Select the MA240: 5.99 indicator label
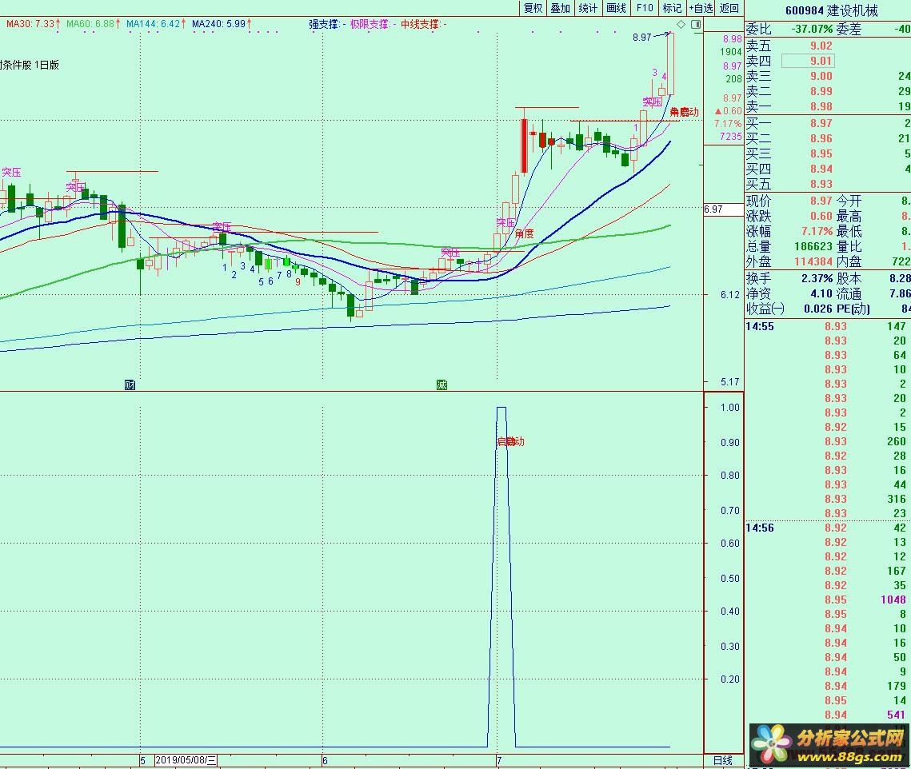The image size is (911, 769). (222, 24)
